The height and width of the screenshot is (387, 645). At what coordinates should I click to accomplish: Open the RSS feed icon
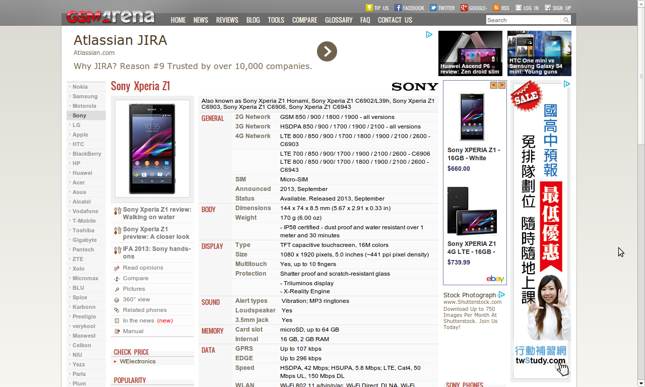point(496,8)
